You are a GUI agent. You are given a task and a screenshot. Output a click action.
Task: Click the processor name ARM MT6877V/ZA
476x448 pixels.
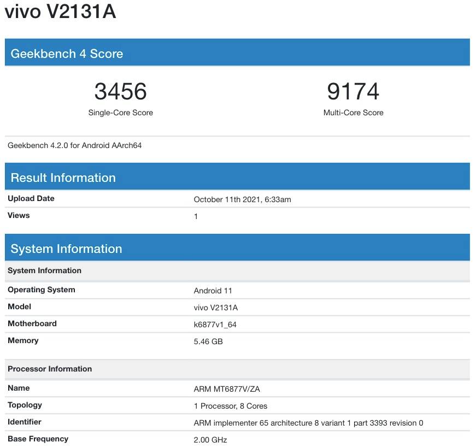click(x=227, y=388)
